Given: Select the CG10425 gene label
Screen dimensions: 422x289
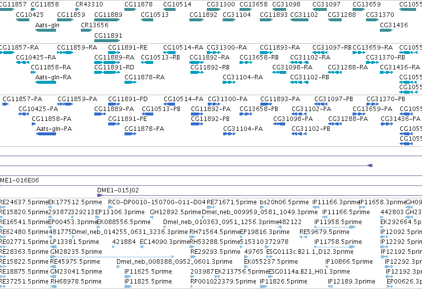Looking at the screenshot, I should pyautogui.click(x=30, y=14).
